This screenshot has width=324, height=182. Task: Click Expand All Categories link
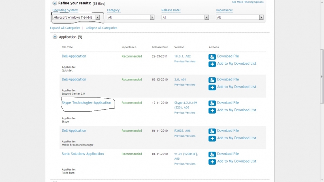[x=65, y=28]
